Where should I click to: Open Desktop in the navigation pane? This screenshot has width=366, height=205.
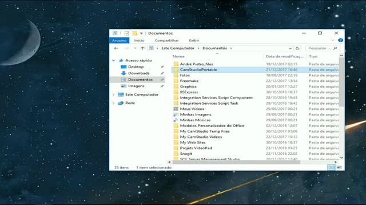[136, 67]
